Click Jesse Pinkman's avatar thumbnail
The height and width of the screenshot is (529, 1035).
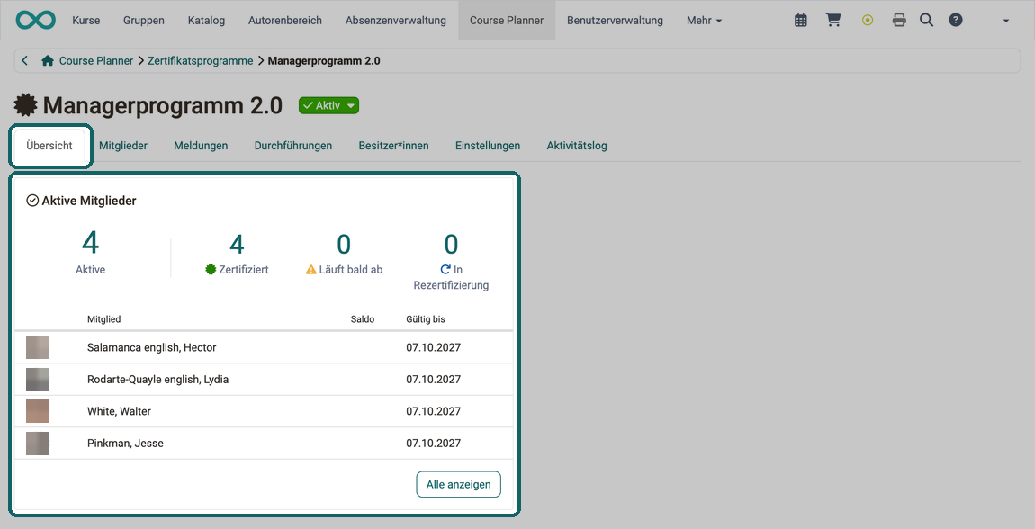pyautogui.click(x=38, y=444)
